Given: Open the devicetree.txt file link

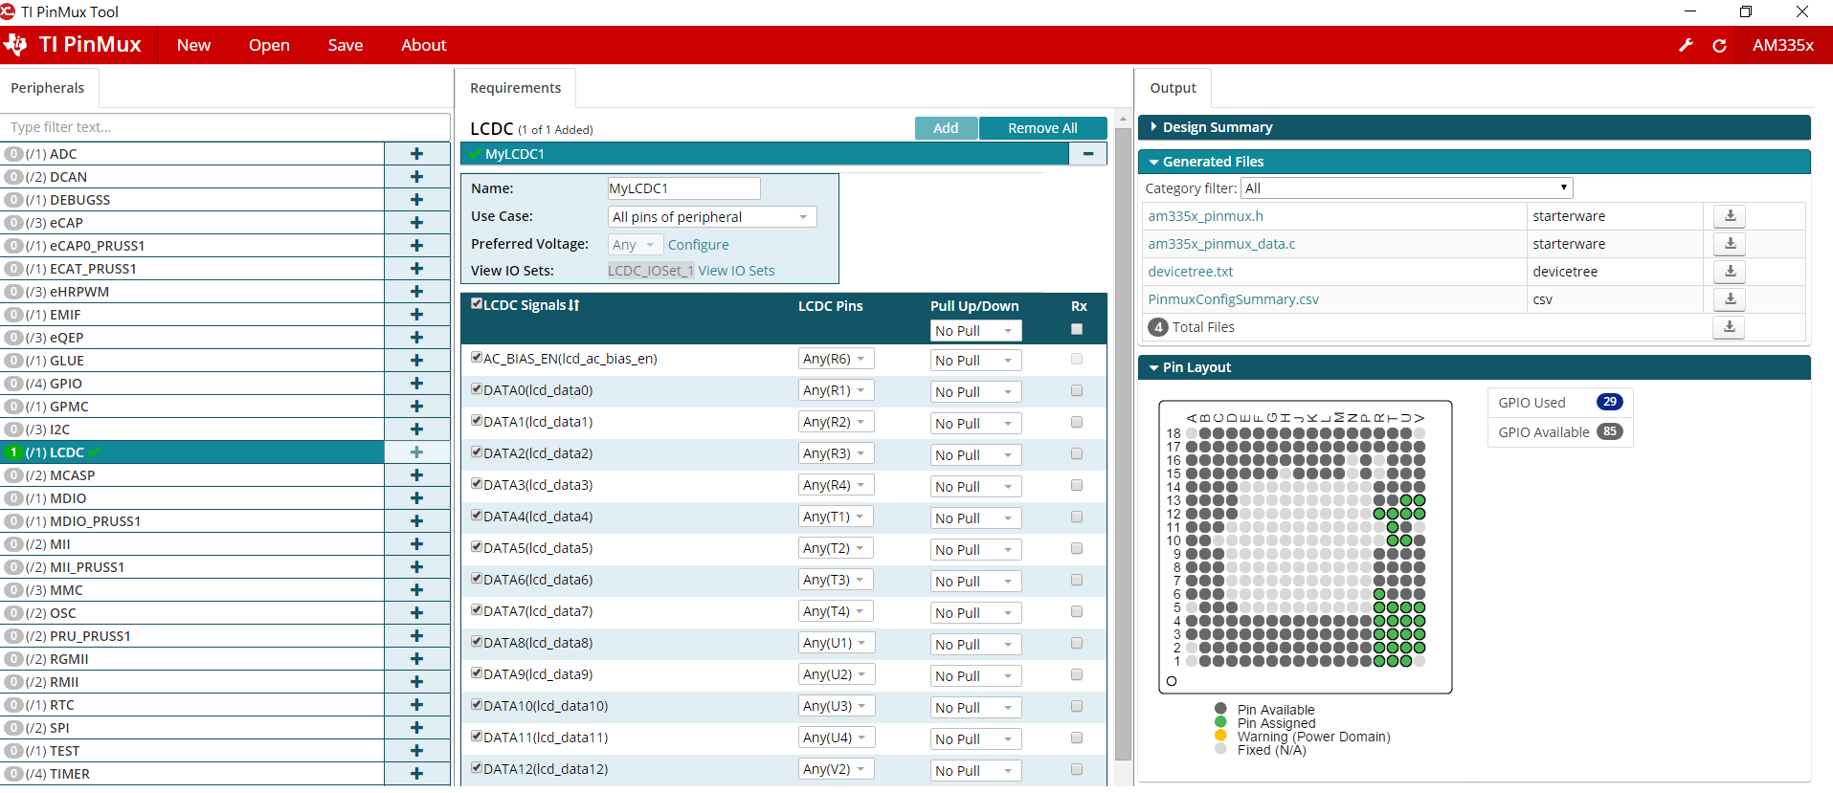Looking at the screenshot, I should coord(1190,272).
